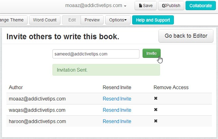Image resolution: width=218 pixels, height=139 pixels.
Task: Click the Resend Invite column header
Action: tap(117, 87)
